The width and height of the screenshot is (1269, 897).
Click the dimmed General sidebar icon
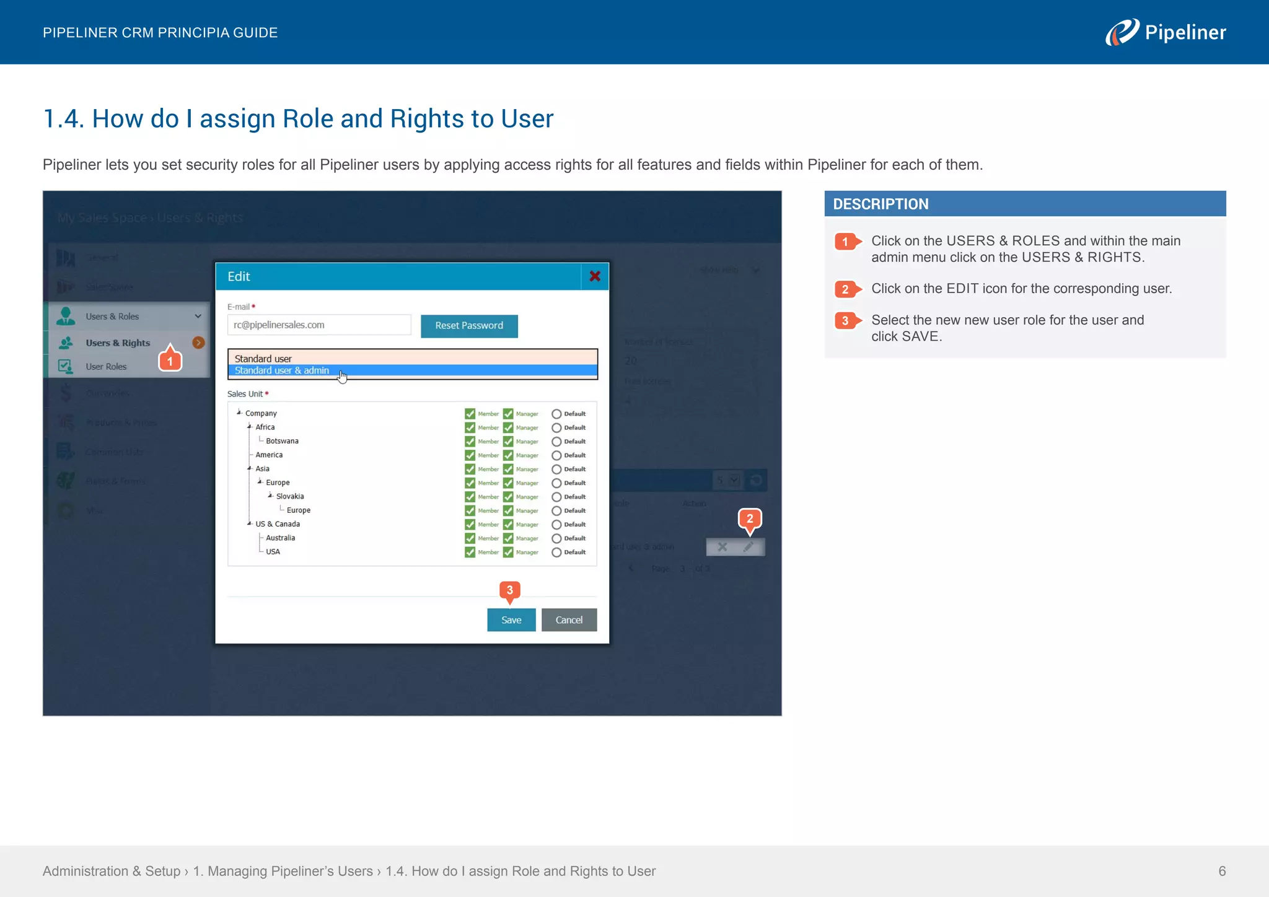(x=66, y=258)
